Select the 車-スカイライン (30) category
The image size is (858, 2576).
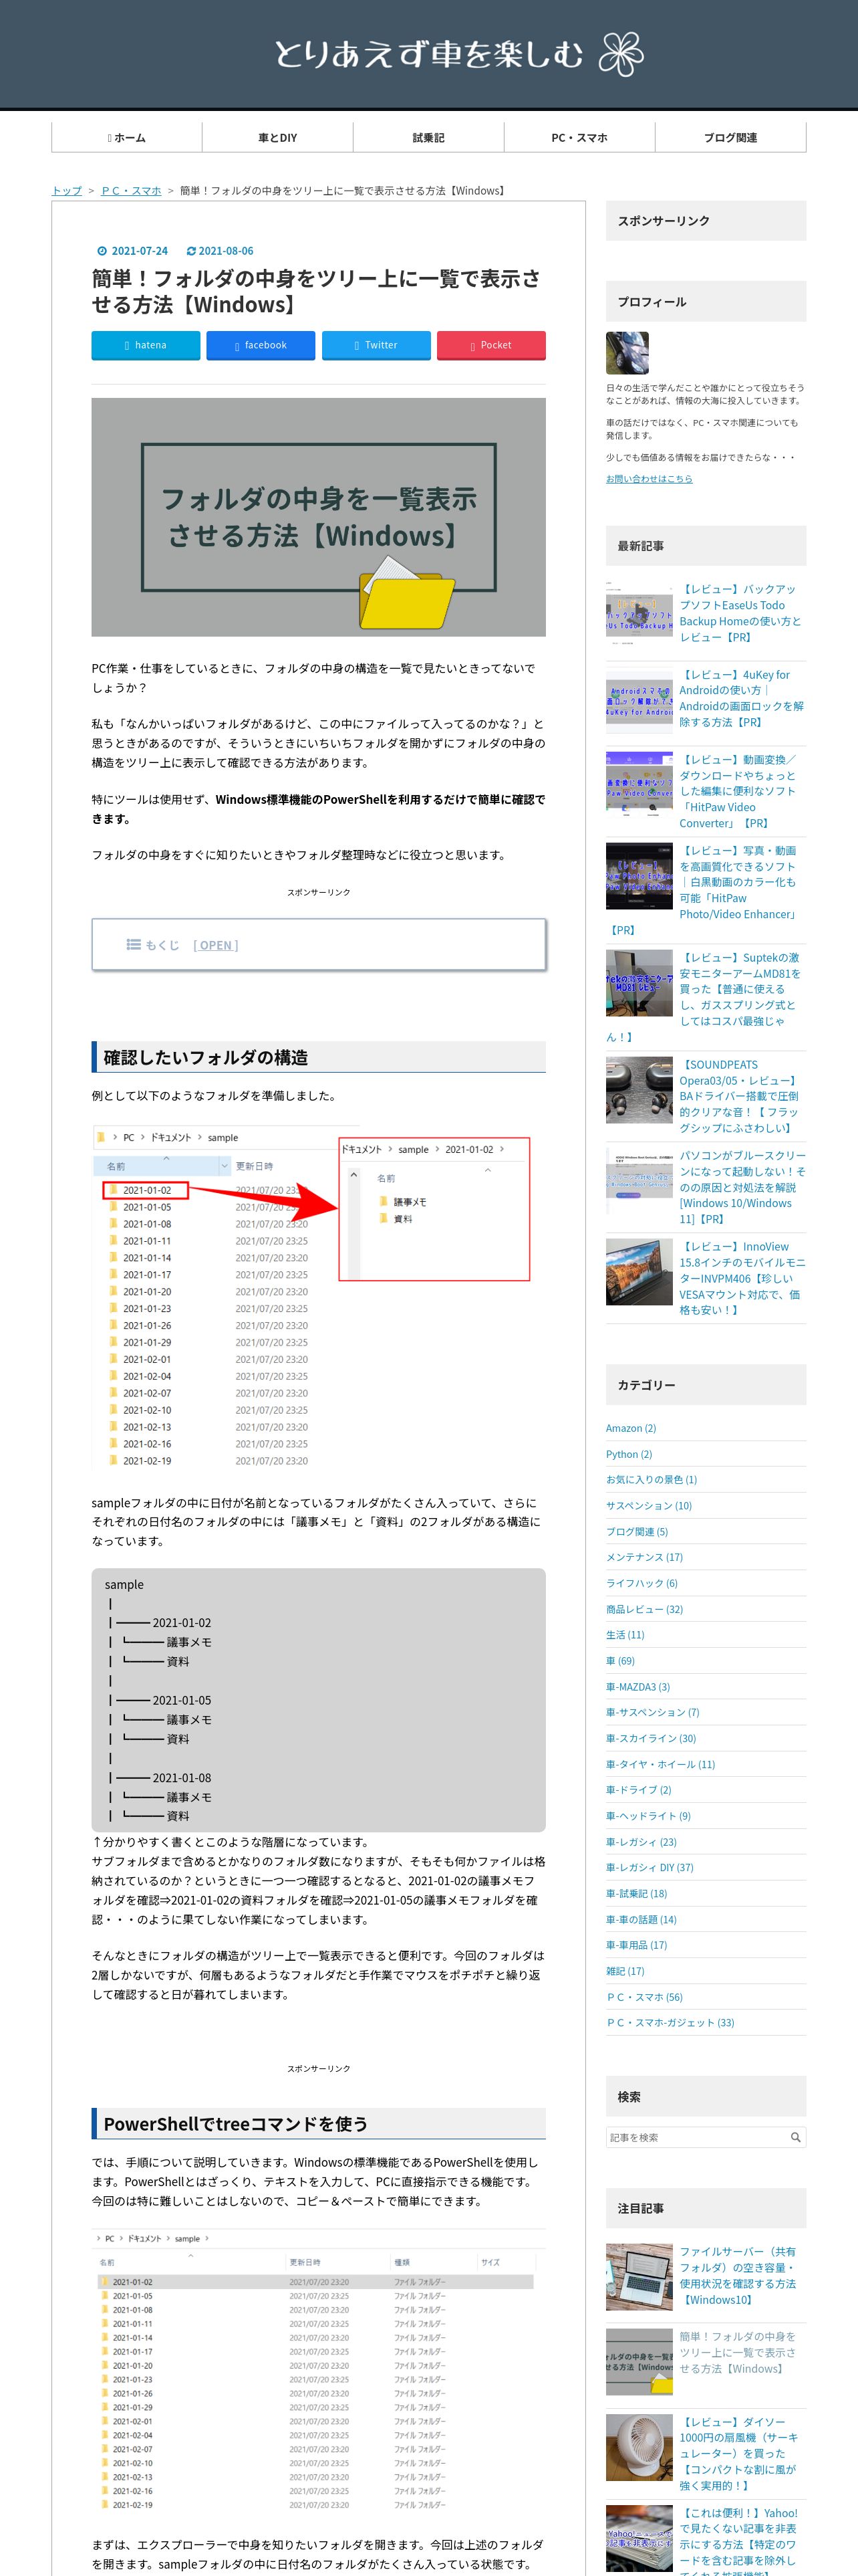click(x=652, y=1739)
